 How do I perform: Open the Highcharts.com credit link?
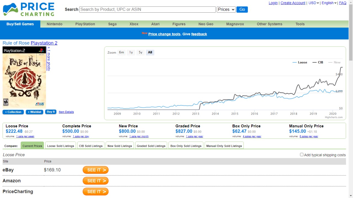click(x=334, y=117)
